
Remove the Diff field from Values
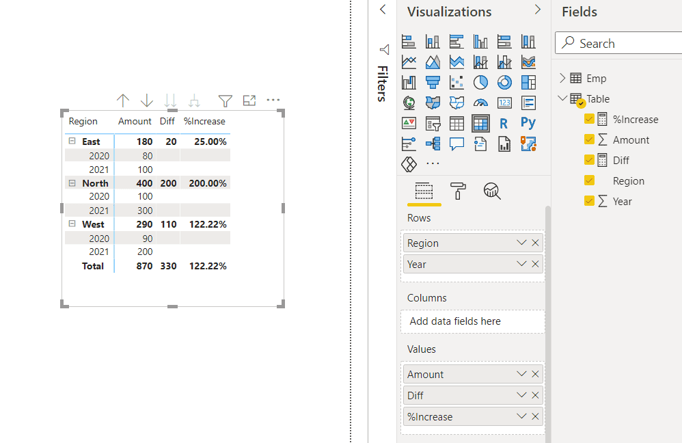[535, 395]
